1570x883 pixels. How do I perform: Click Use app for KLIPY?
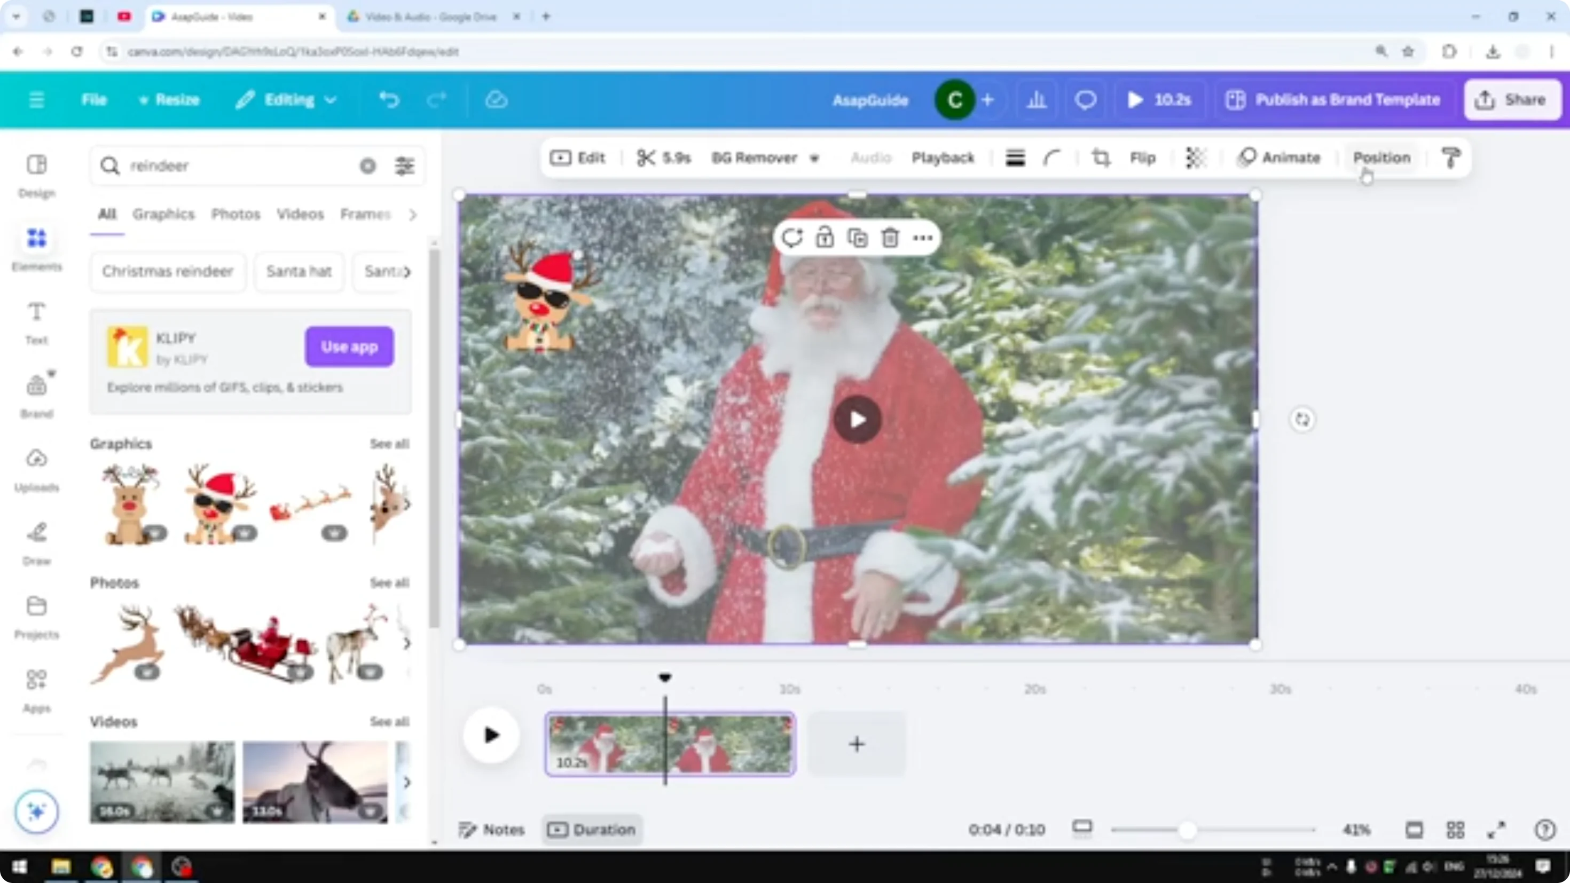point(349,346)
